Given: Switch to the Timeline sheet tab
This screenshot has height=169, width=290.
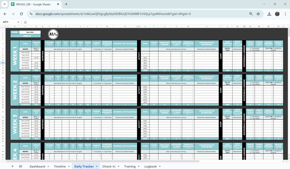Looking at the screenshot, I should coord(60,166).
